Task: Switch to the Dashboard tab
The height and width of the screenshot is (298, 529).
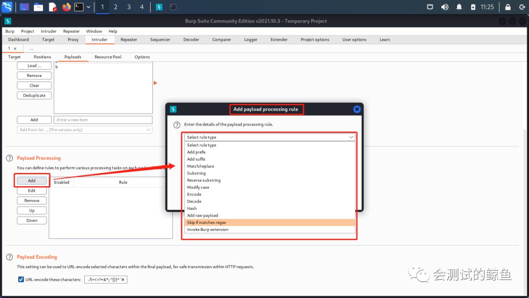Action: point(19,40)
